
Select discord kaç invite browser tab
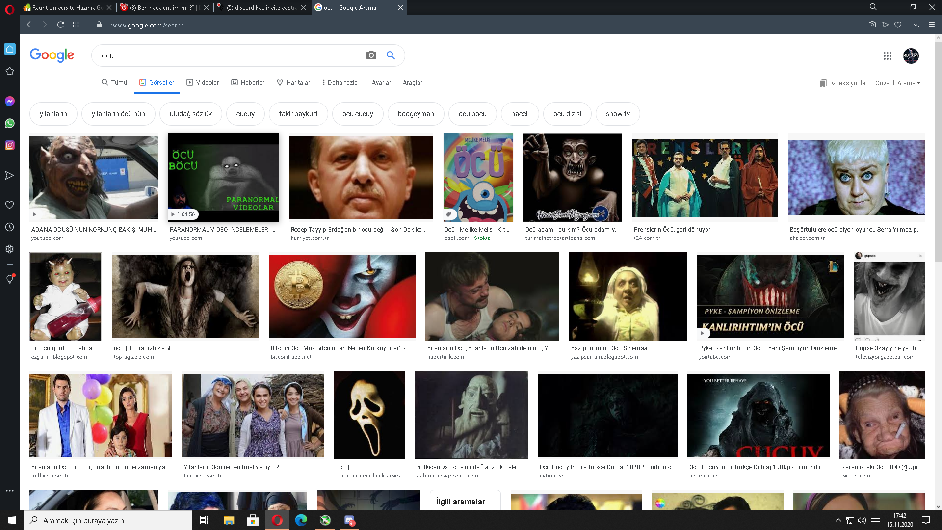(262, 7)
